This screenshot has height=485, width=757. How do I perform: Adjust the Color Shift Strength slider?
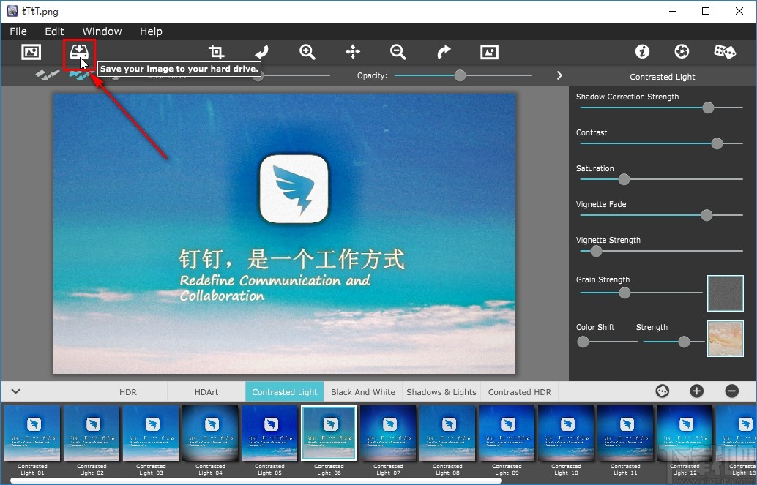[684, 342]
